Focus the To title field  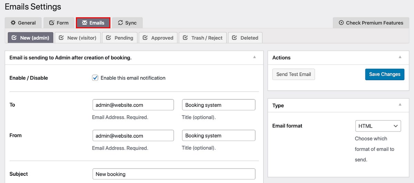(x=219, y=105)
